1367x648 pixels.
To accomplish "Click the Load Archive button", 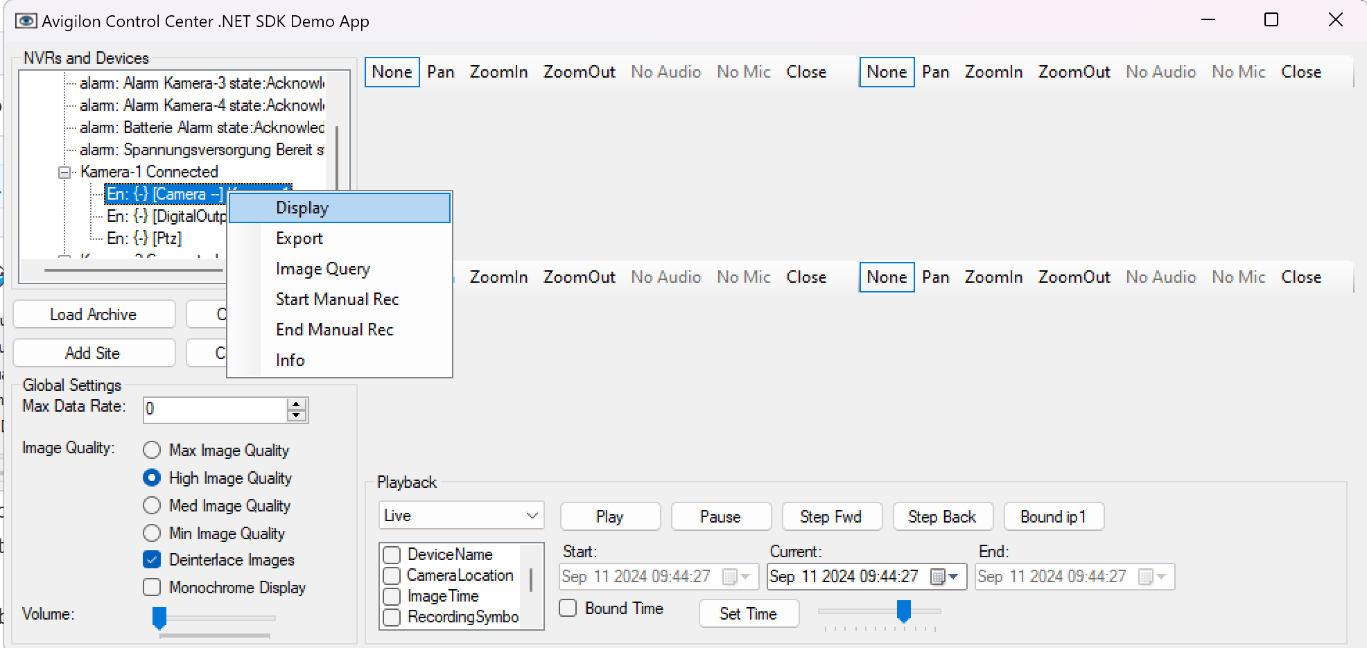I will (x=94, y=314).
